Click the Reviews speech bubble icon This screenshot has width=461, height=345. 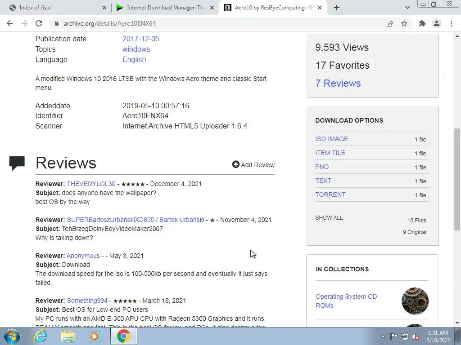(x=17, y=163)
